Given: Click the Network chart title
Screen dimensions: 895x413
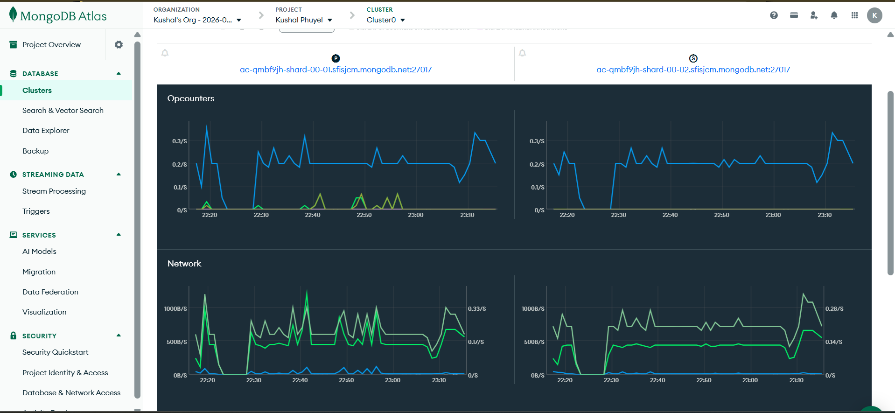Looking at the screenshot, I should pos(184,264).
